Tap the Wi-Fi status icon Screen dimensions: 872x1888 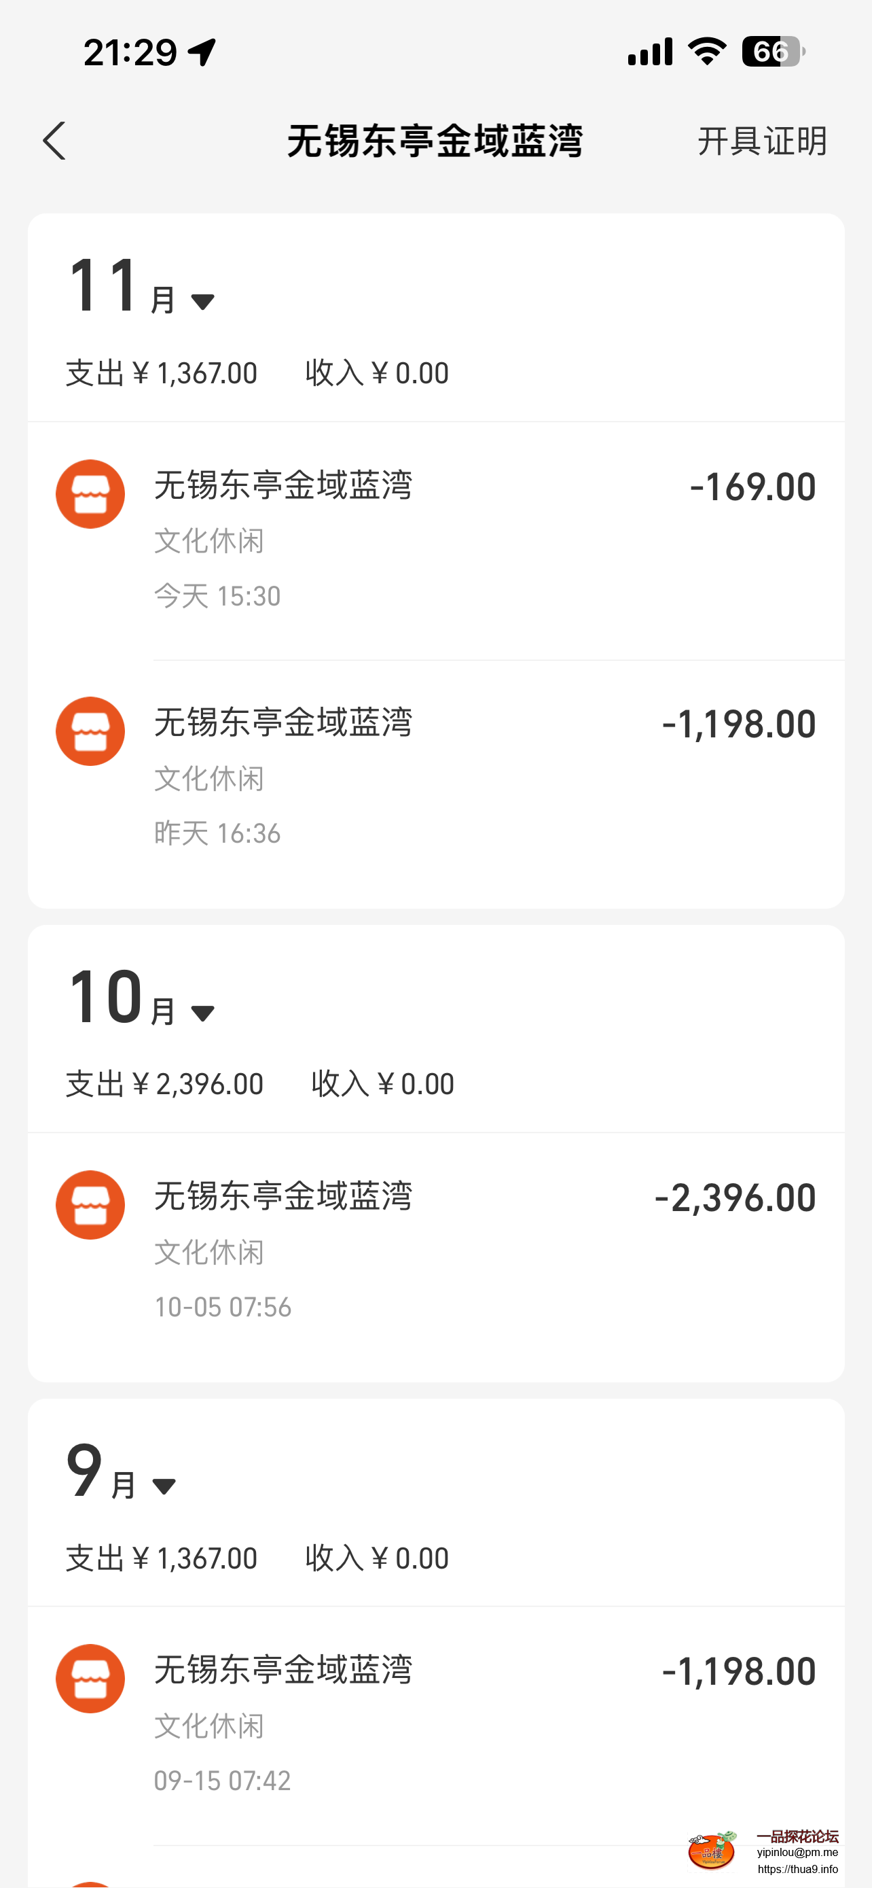point(706,52)
